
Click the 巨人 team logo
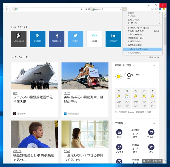pyautogui.click(x=119, y=132)
